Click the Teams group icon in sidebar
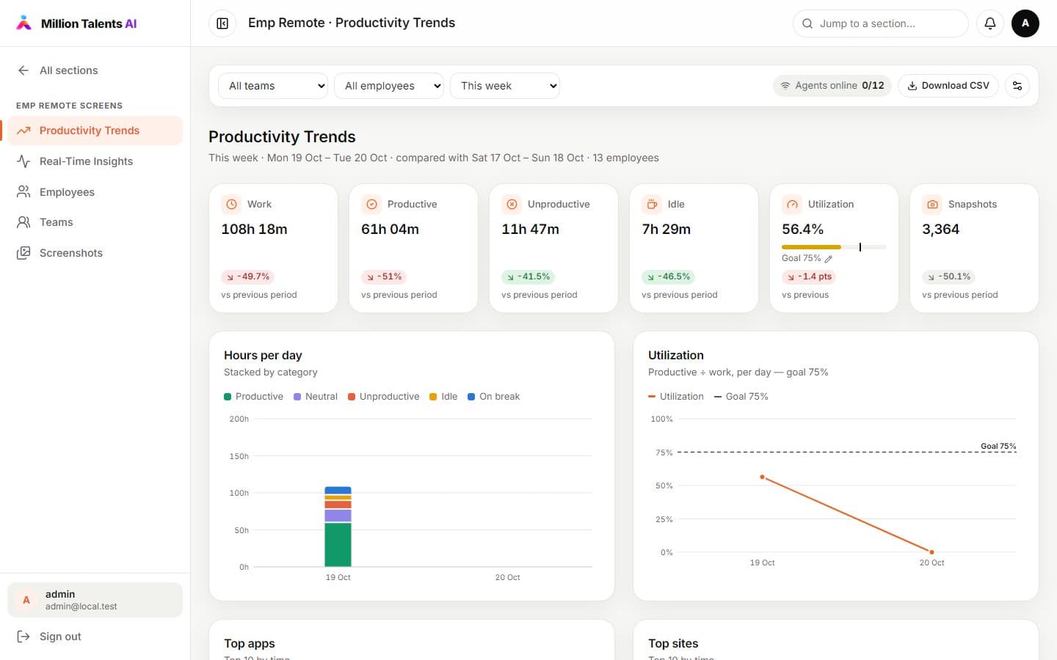Screen dimensions: 1057x660 [23, 222]
